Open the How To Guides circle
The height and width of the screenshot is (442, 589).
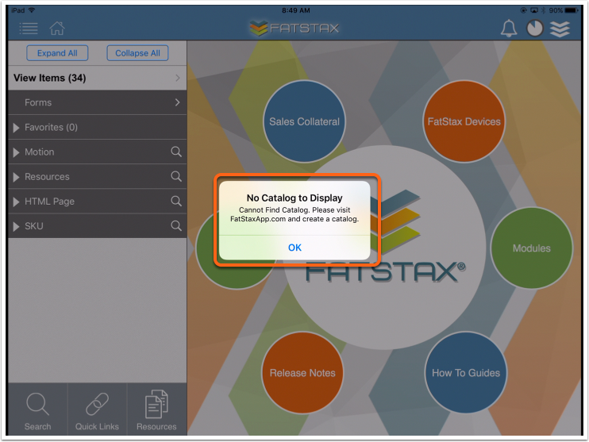(466, 372)
